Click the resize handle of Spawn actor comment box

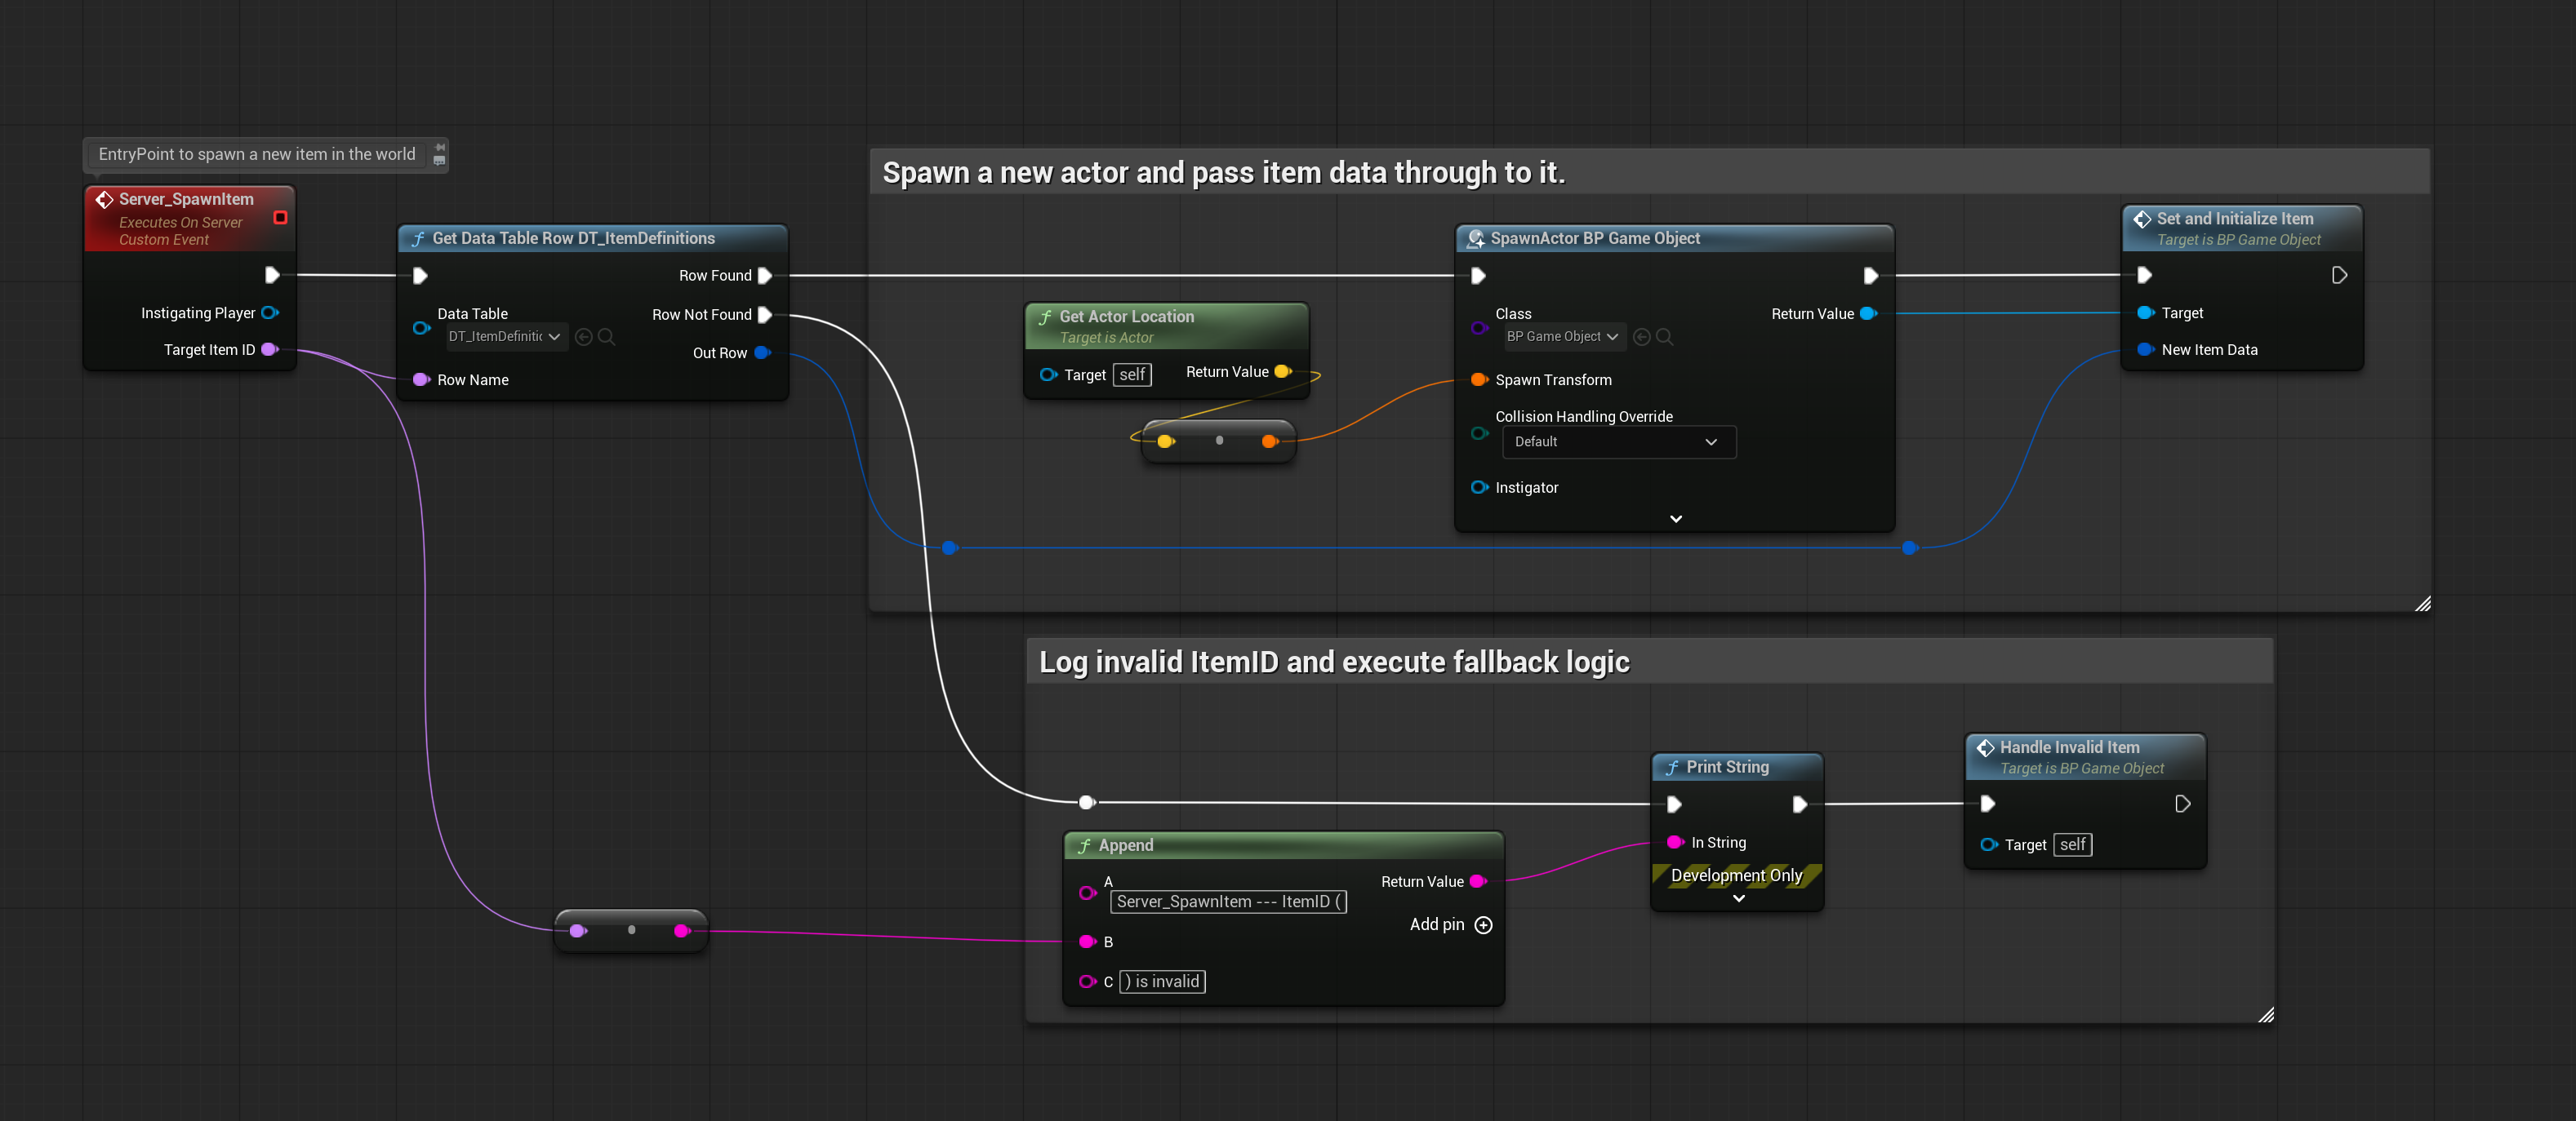[2422, 604]
